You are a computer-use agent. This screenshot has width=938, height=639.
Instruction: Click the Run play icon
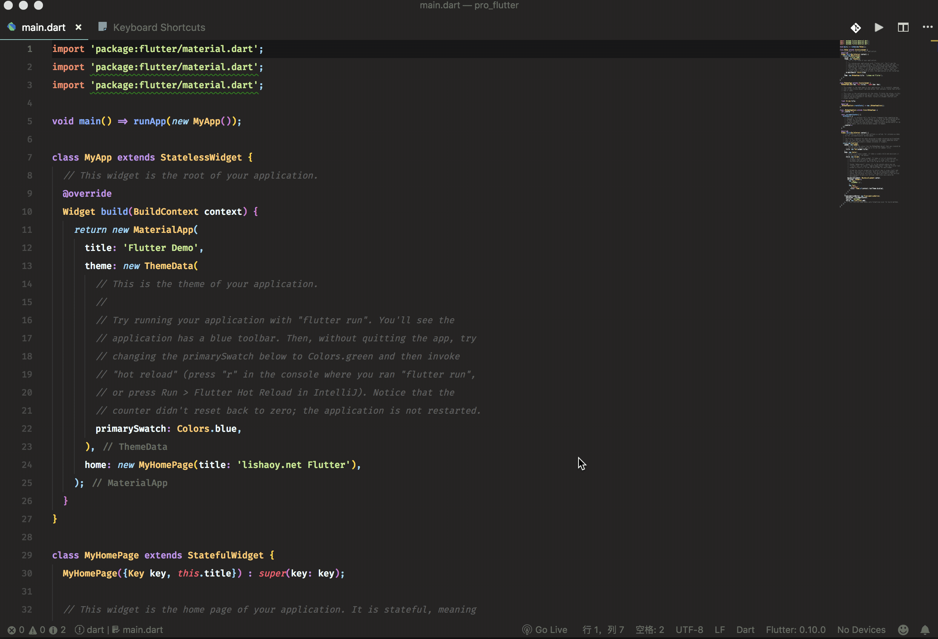pyautogui.click(x=879, y=28)
